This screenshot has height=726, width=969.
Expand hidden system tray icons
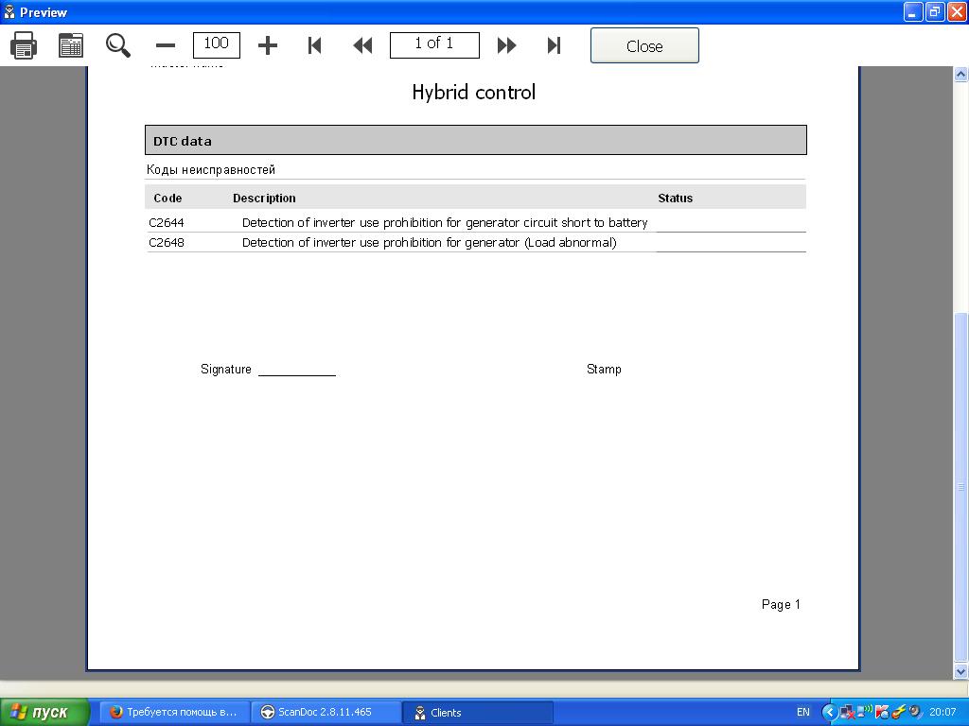pyautogui.click(x=829, y=713)
